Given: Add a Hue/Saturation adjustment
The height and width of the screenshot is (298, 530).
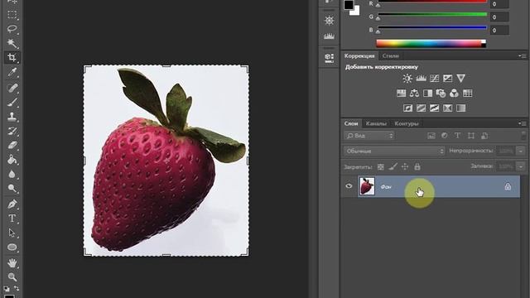Looking at the screenshot, I should point(401,94).
